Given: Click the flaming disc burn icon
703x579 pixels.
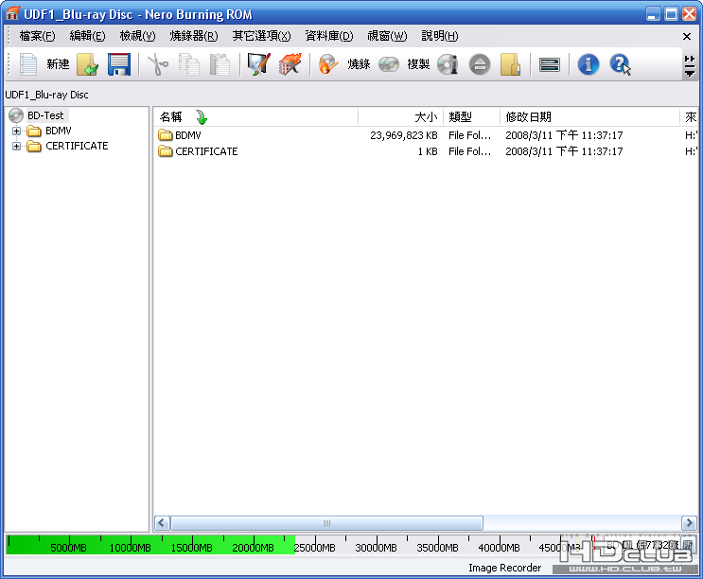Looking at the screenshot, I should (328, 64).
